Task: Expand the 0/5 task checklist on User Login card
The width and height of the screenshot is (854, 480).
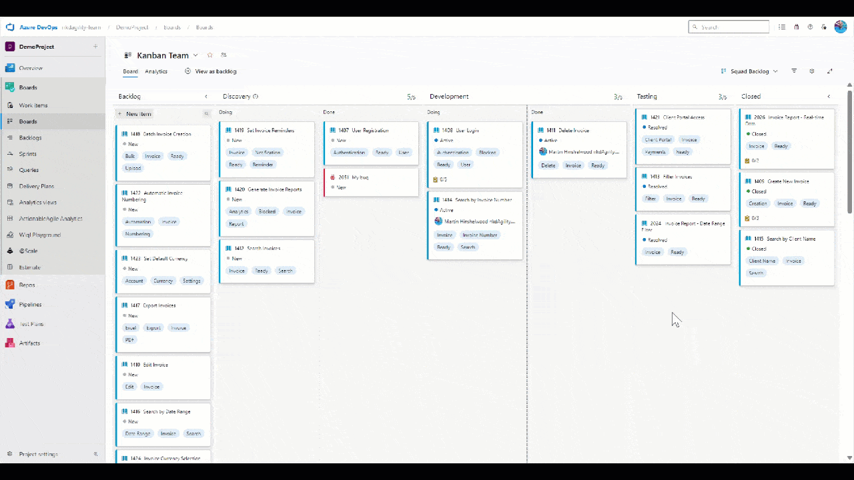Action: pyautogui.click(x=440, y=179)
